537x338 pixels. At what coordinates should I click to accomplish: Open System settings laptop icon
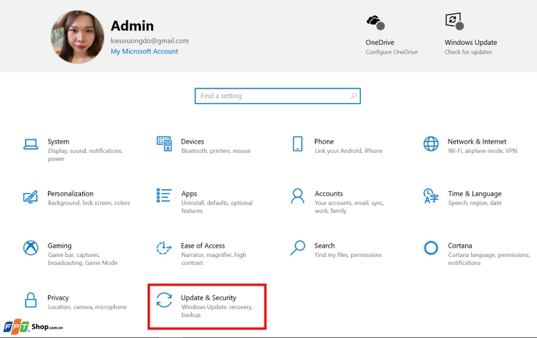tap(30, 144)
